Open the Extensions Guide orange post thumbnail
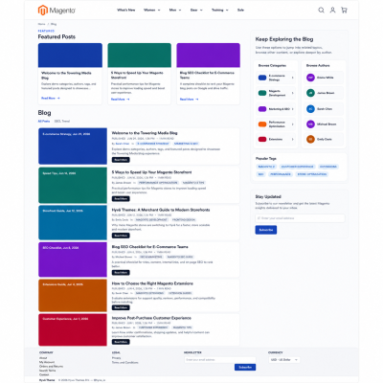The image size is (383, 383). click(73, 296)
